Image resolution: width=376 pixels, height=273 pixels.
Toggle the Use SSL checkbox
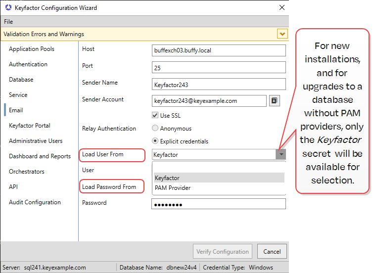tap(156, 116)
